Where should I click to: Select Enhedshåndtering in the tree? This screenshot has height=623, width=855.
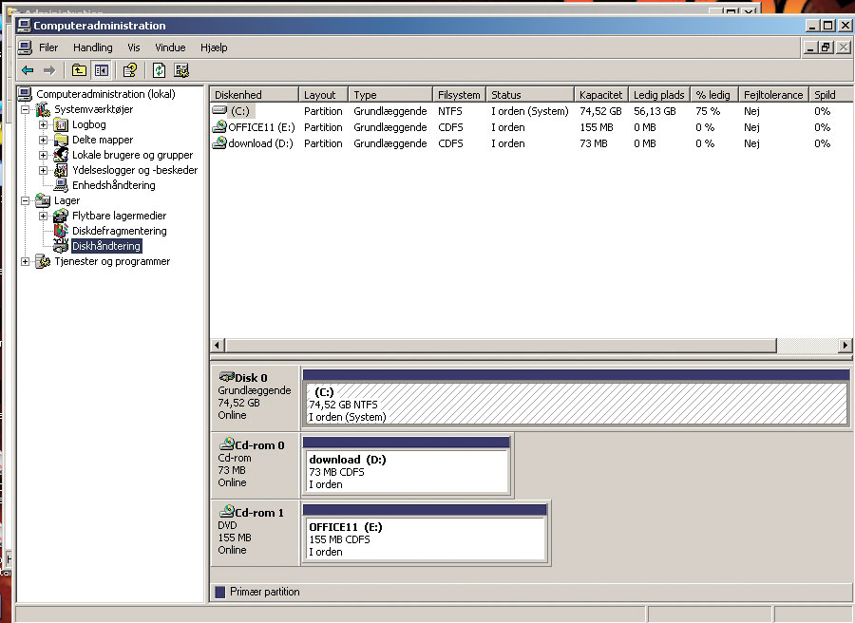[x=113, y=185]
